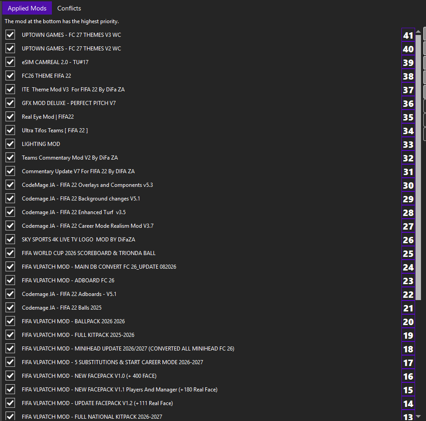
Task: Click UPDATE FACEPACK V1.2 (+111 Real Face)
Action: [x=97, y=403]
